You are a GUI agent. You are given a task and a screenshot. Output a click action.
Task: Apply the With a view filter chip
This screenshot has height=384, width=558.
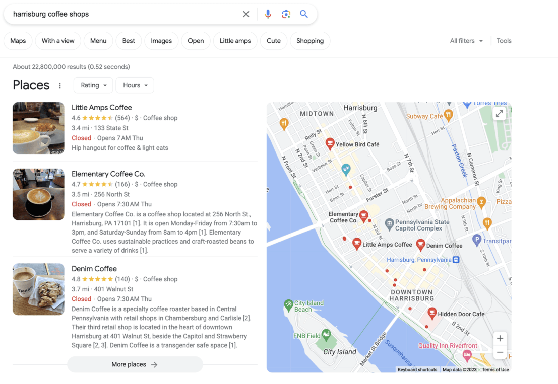point(58,41)
